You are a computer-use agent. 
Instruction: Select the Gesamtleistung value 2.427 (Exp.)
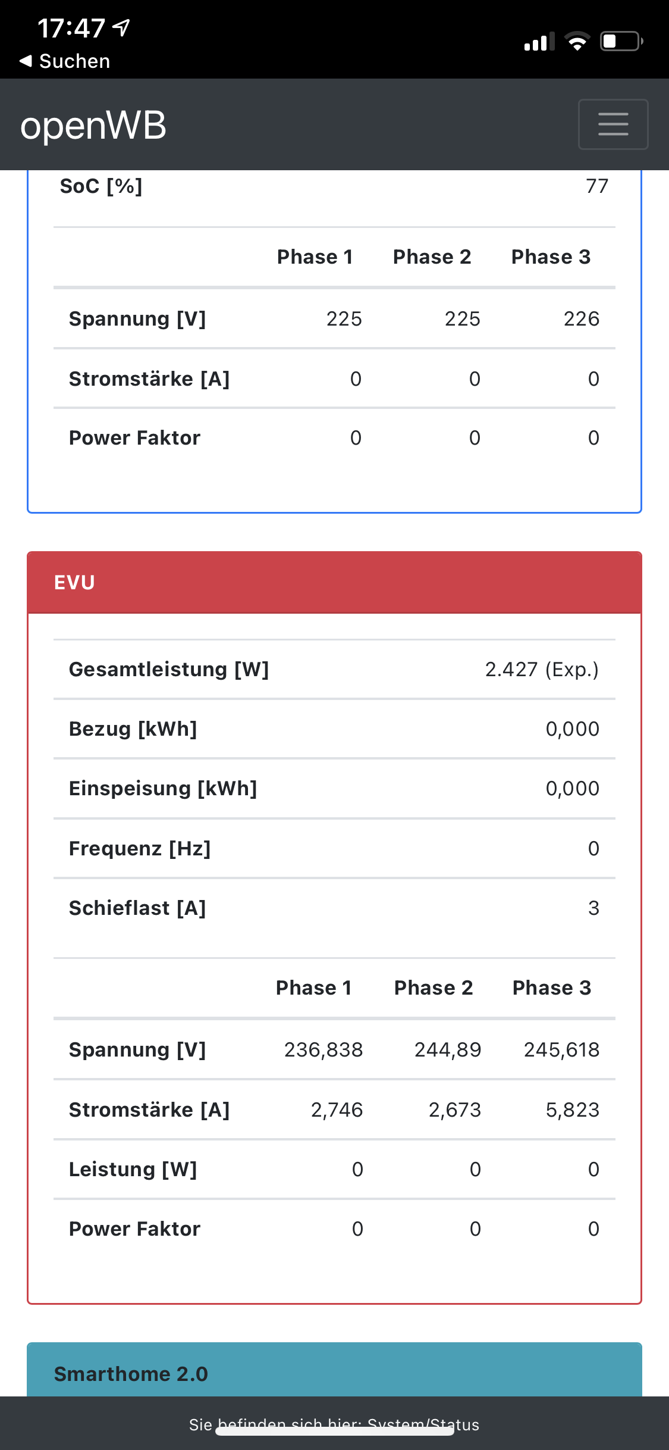tap(541, 670)
